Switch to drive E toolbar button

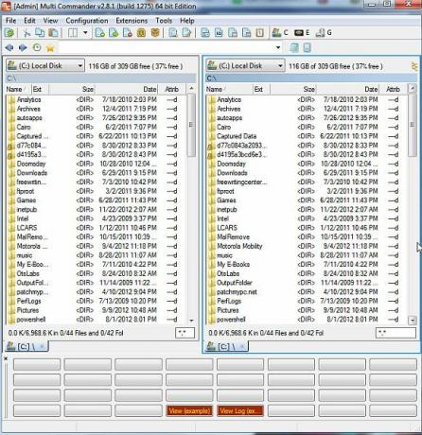tap(302, 32)
